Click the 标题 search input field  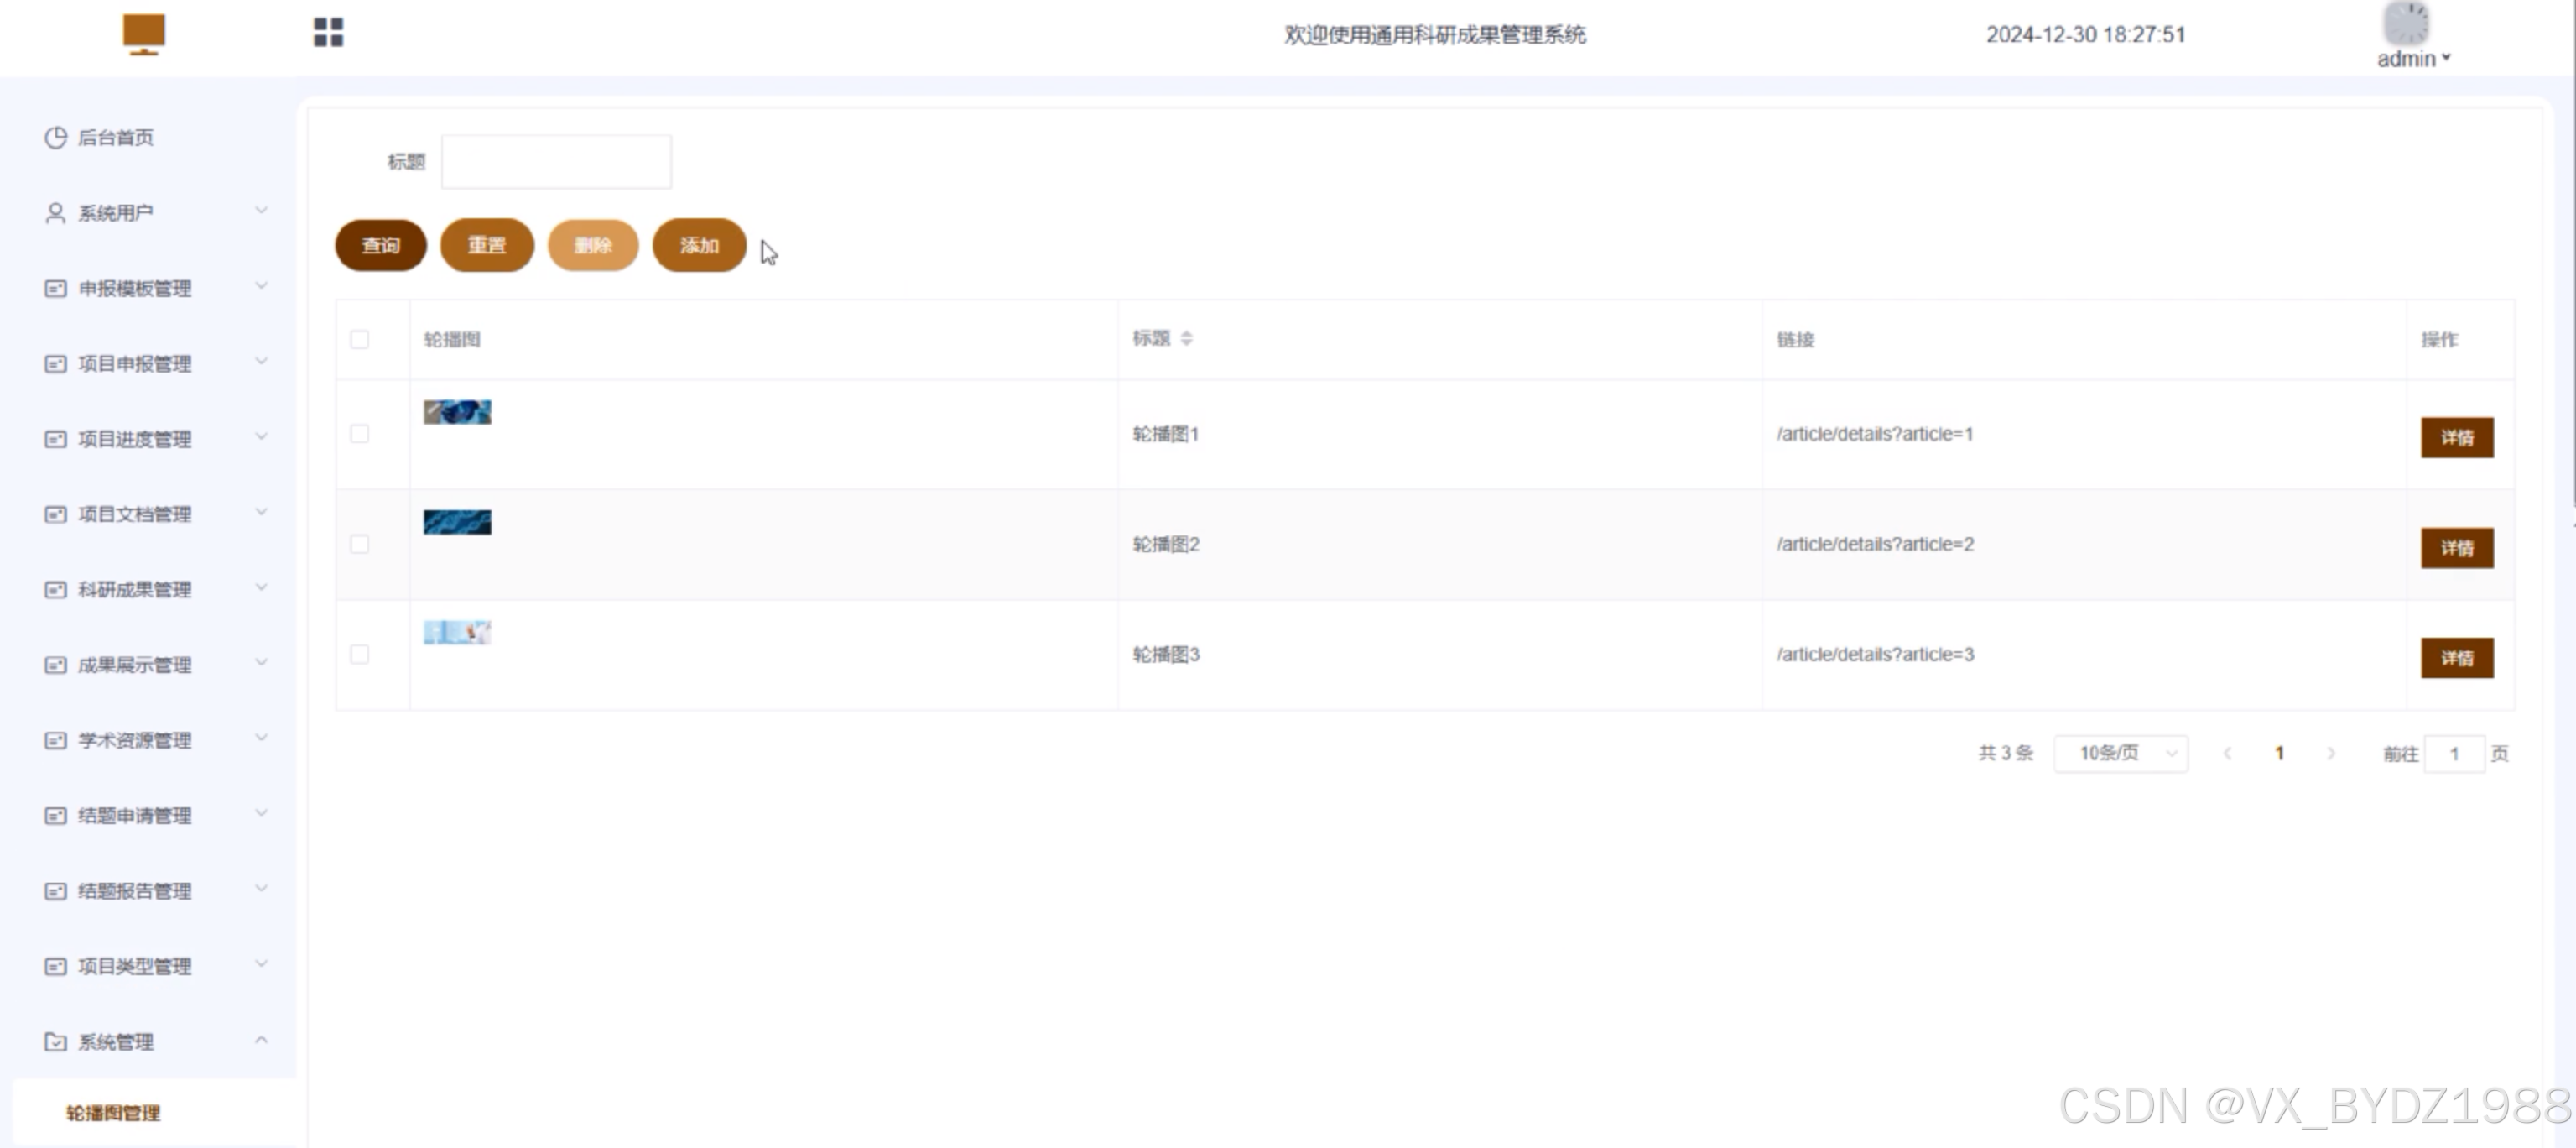point(556,162)
